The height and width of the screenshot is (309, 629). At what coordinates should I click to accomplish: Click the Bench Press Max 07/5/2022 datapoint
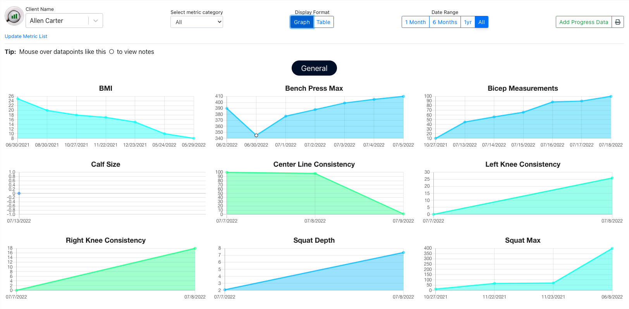pos(403,97)
